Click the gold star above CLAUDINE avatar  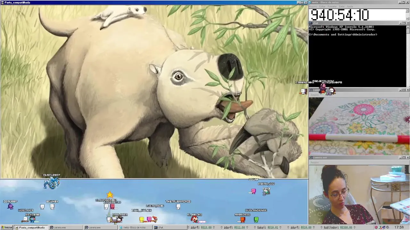[110, 195]
